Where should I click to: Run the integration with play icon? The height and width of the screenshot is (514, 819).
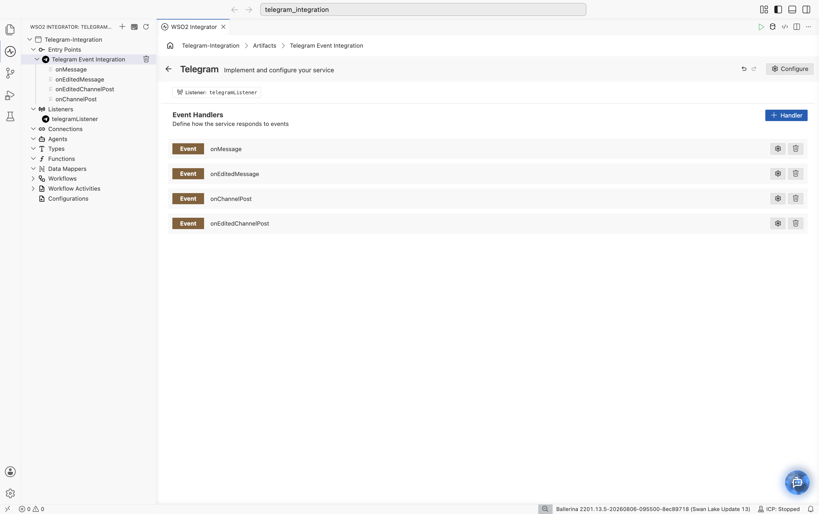pyautogui.click(x=761, y=27)
